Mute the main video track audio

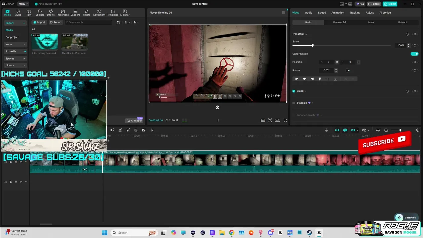pyautogui.click(x=21, y=162)
